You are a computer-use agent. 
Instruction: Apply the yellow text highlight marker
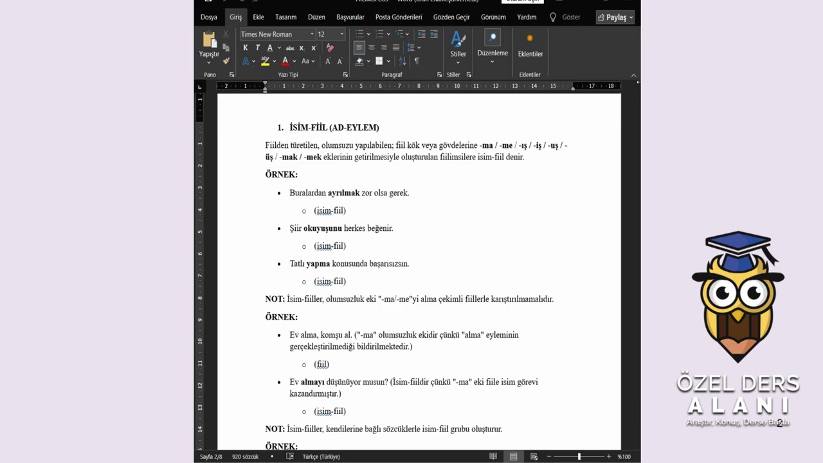(265, 61)
